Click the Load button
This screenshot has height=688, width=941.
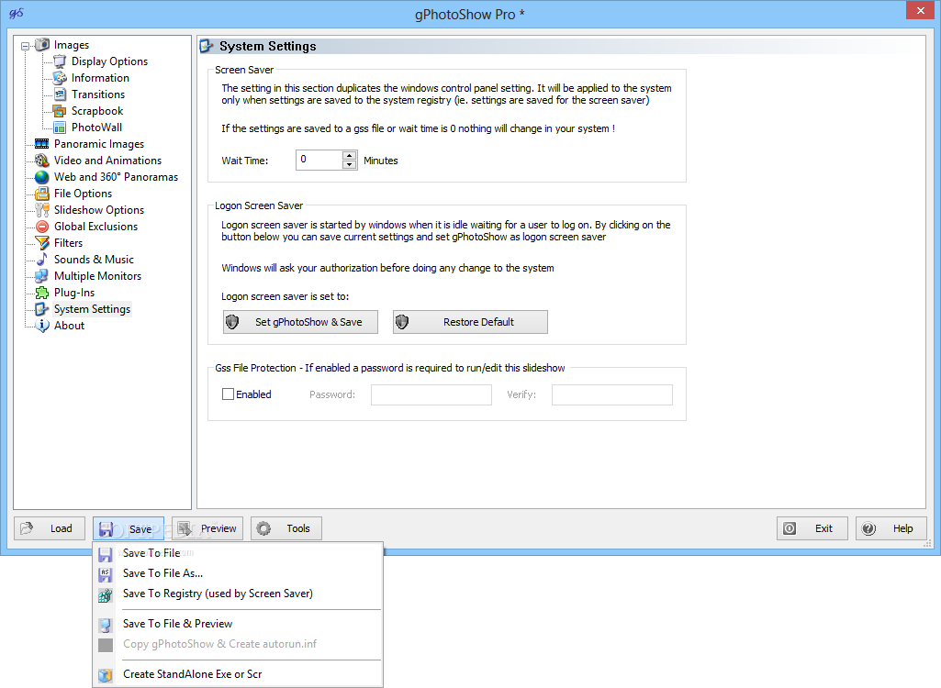(50, 528)
